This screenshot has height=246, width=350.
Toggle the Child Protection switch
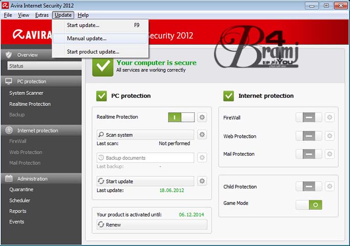[x=309, y=186]
